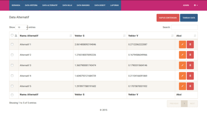The image size is (207, 117).
Task: Click into the Search input field
Action: (184, 27)
